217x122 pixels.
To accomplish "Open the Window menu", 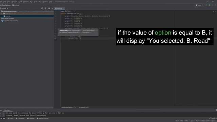I will pyautogui.click(x=45, y=2).
